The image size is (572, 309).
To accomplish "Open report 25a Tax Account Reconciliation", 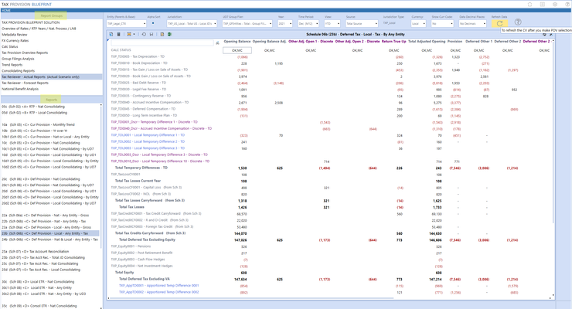I will click(35, 251).
